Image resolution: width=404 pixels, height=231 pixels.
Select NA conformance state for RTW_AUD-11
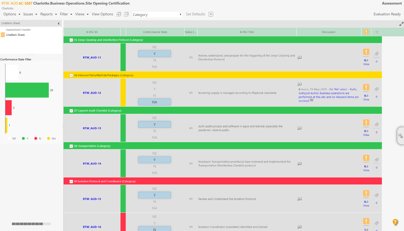154,67
